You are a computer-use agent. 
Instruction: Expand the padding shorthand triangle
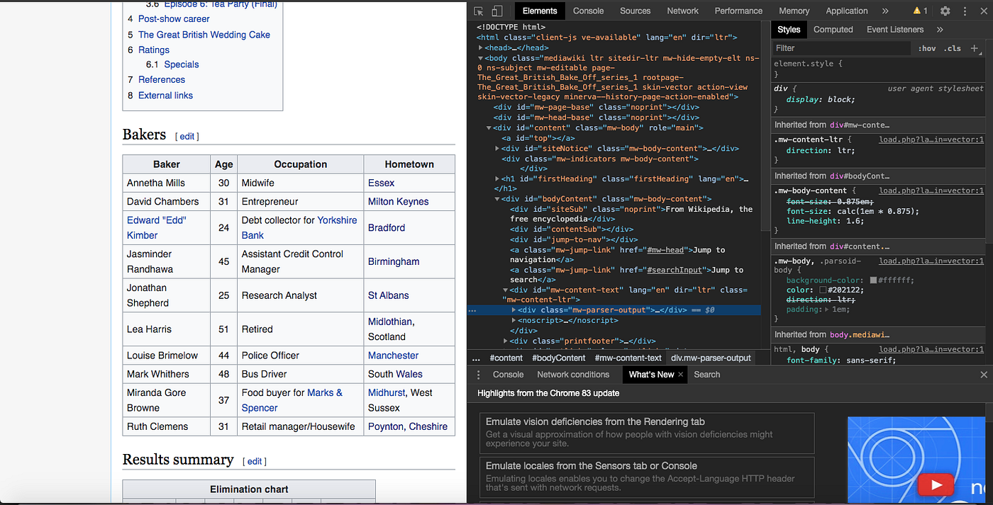pyautogui.click(x=826, y=310)
